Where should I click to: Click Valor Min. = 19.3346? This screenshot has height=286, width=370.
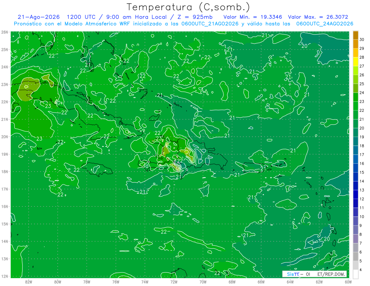pyautogui.click(x=253, y=17)
